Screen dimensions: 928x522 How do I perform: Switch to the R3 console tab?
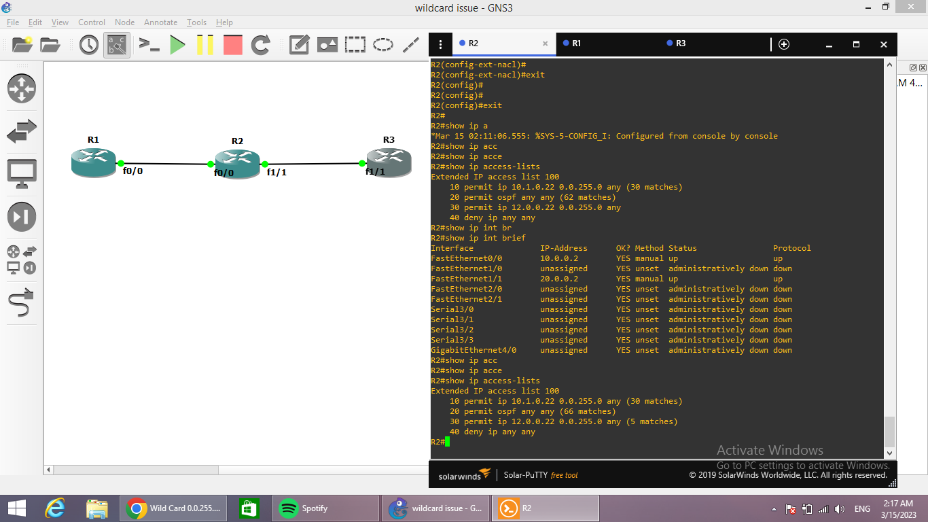point(678,43)
